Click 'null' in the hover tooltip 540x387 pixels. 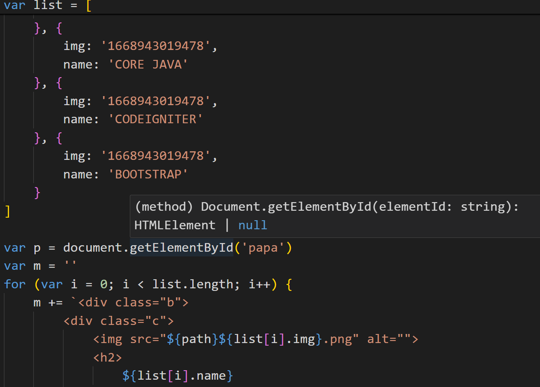[252, 225]
